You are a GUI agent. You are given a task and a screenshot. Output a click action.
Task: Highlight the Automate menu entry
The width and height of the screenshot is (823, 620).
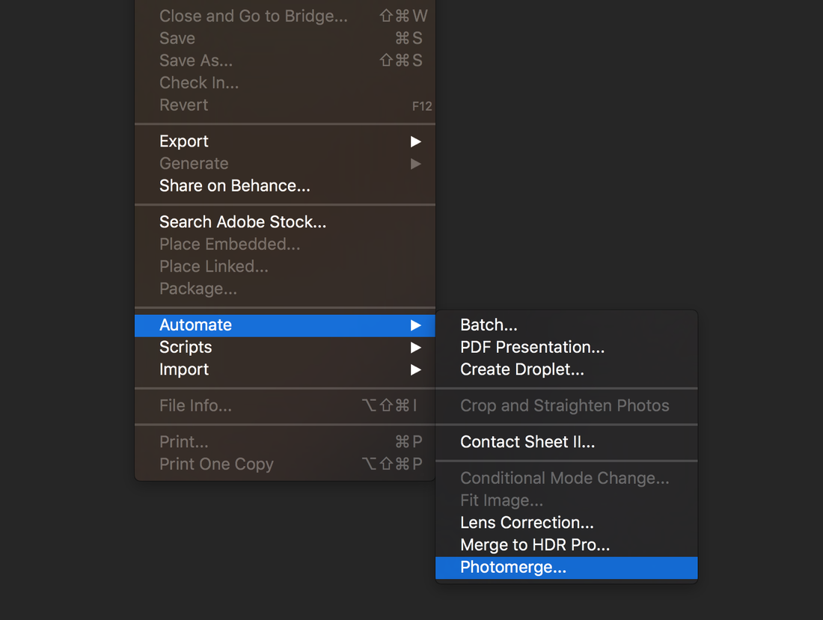coord(195,325)
